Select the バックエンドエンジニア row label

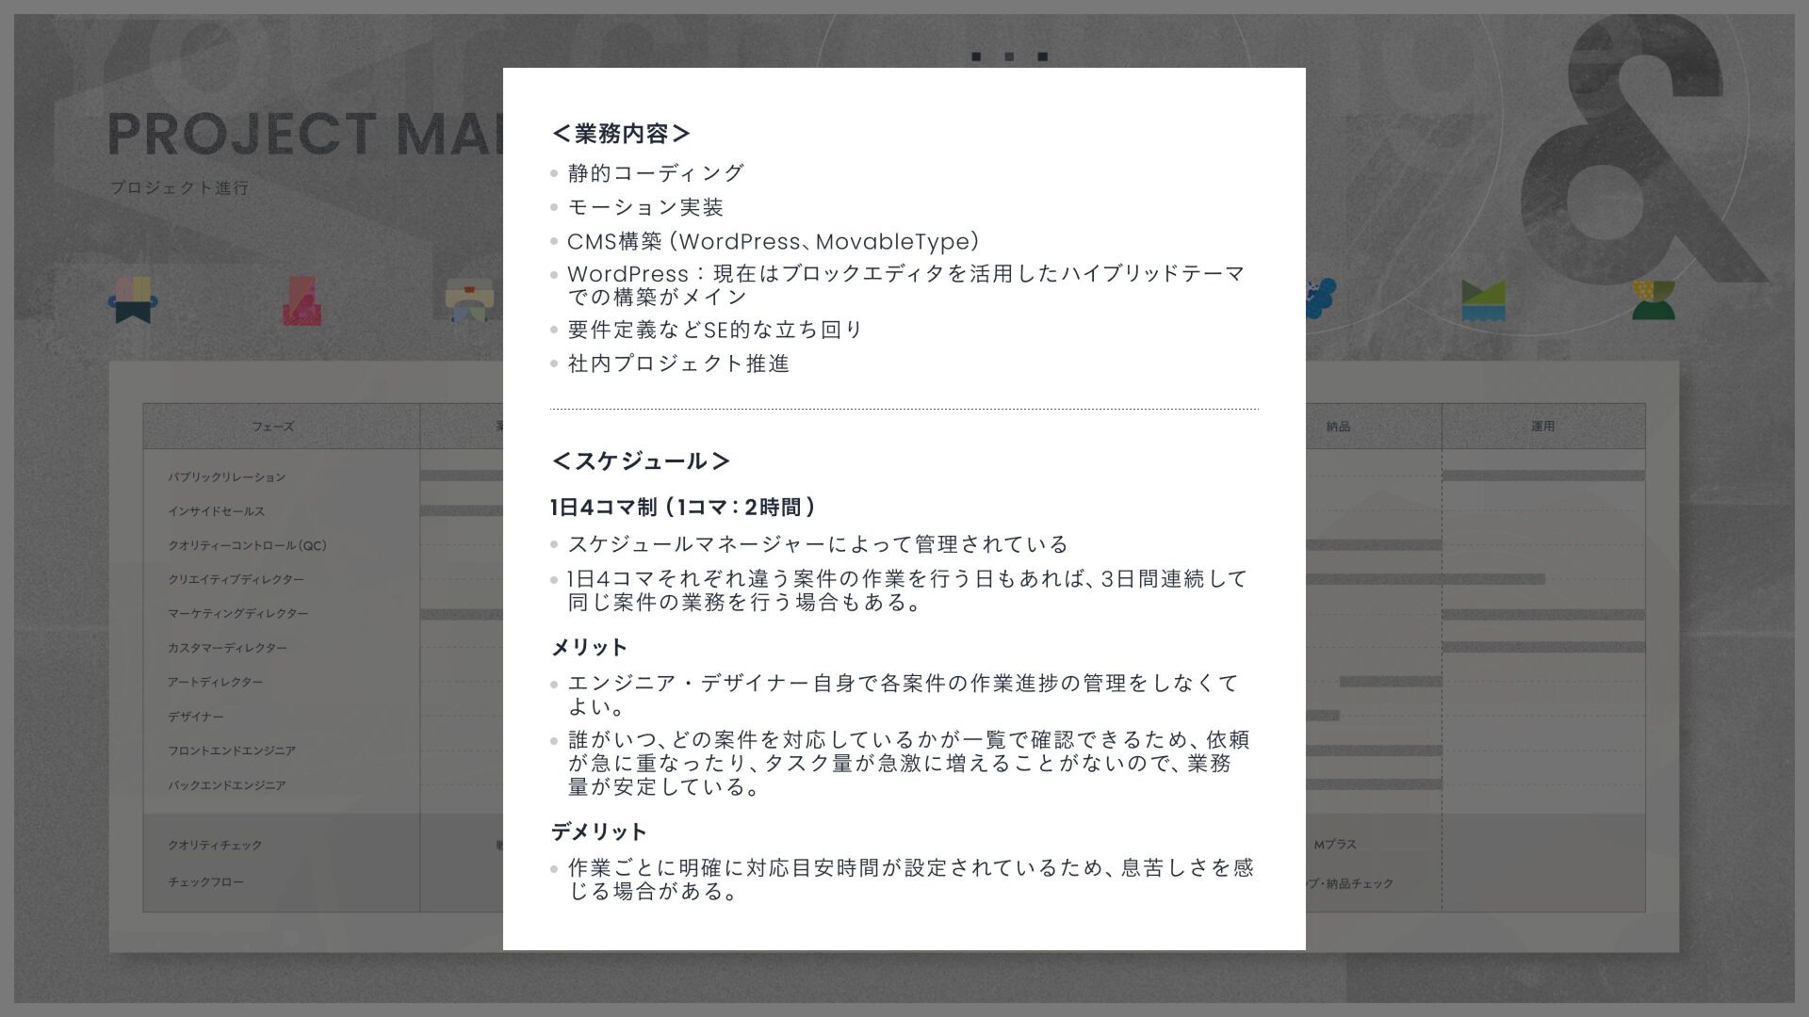[x=227, y=784]
